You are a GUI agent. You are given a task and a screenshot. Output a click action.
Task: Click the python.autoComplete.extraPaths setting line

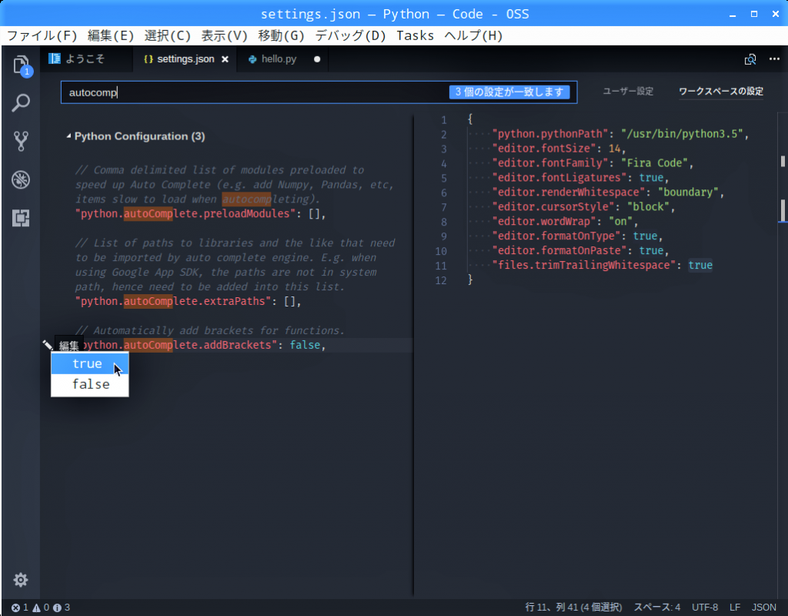(x=188, y=301)
